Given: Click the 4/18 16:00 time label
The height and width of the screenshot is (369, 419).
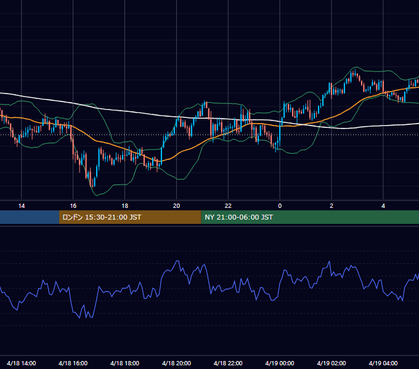Looking at the screenshot, I should (x=73, y=363).
